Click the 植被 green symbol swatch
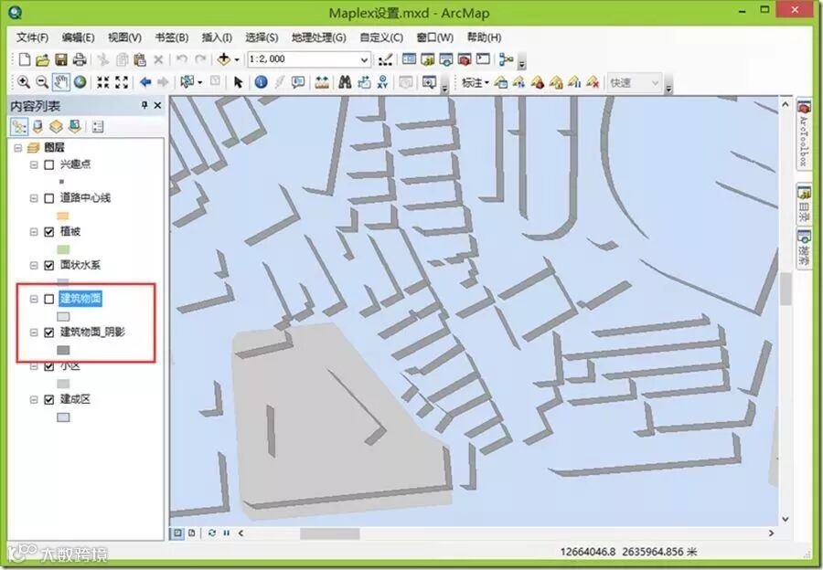Screen dimensions: 823x570 [63, 249]
